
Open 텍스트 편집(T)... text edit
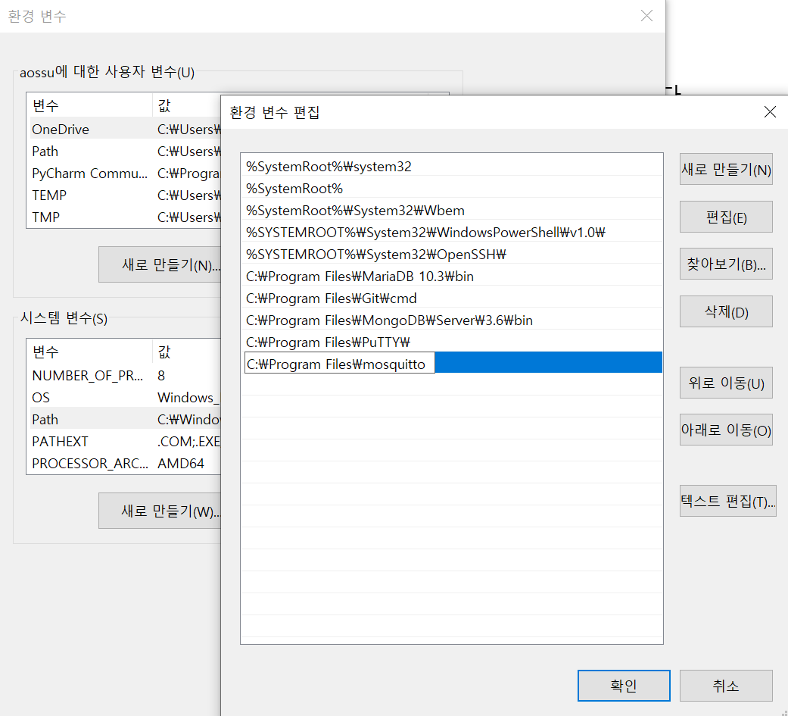coord(727,501)
